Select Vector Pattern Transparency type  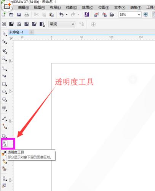coord(27,24)
